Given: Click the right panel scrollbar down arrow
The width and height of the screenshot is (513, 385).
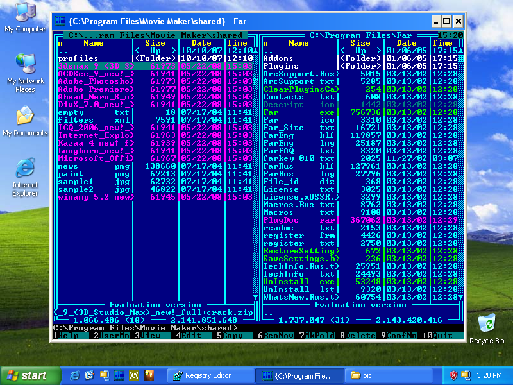Looking at the screenshot, I should pyautogui.click(x=460, y=297).
